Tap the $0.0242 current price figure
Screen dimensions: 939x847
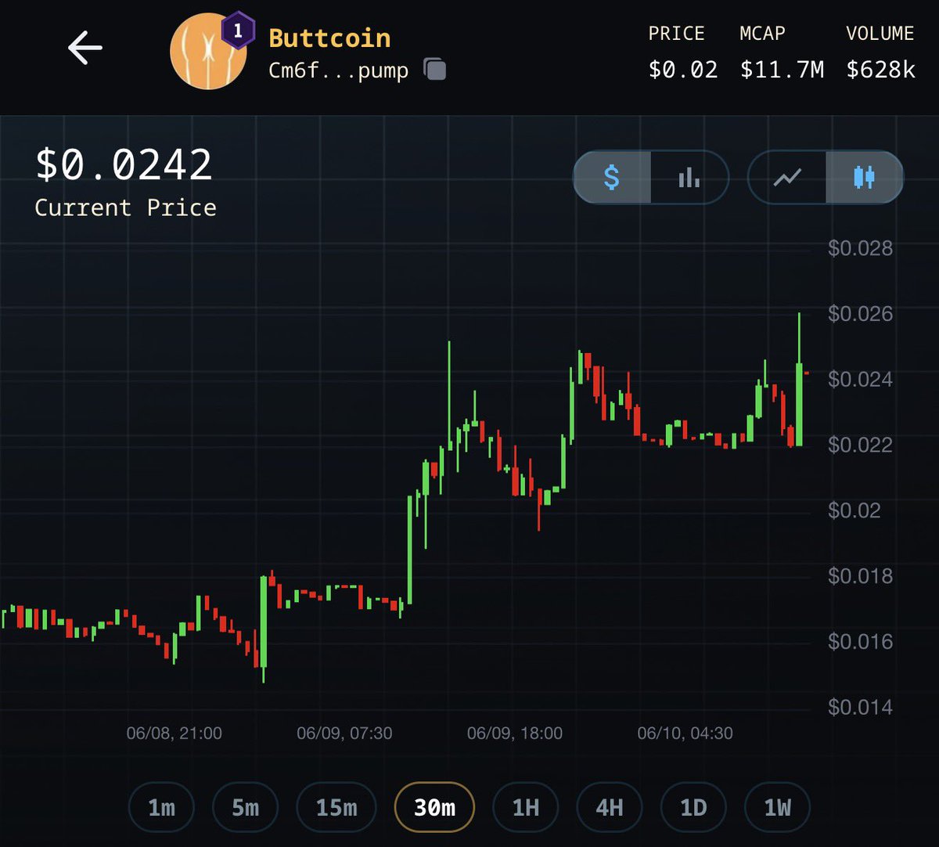tap(124, 164)
